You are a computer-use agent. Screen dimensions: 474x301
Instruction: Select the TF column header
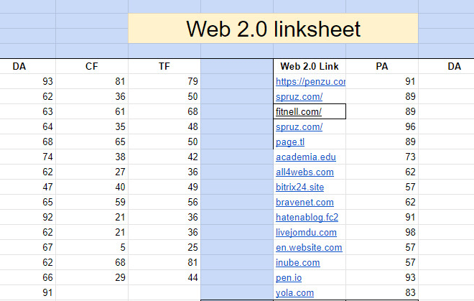pyautogui.click(x=164, y=66)
